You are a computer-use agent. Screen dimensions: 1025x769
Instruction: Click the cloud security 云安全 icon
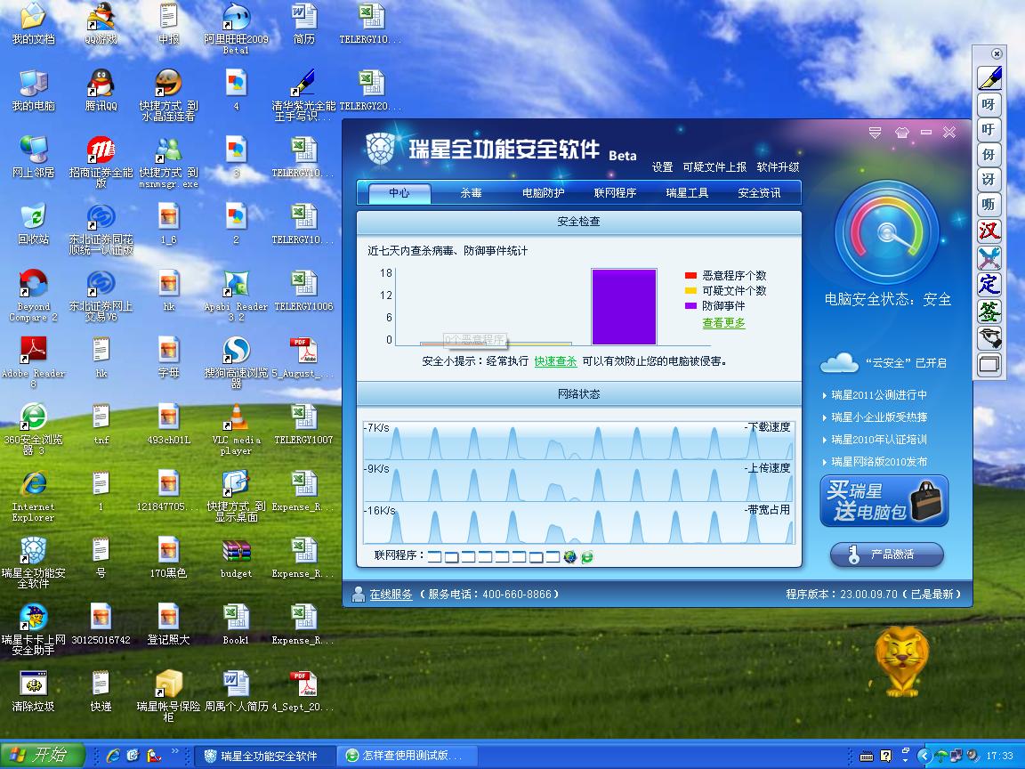click(839, 362)
